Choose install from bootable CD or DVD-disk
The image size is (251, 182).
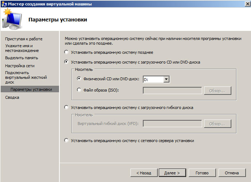(66, 62)
